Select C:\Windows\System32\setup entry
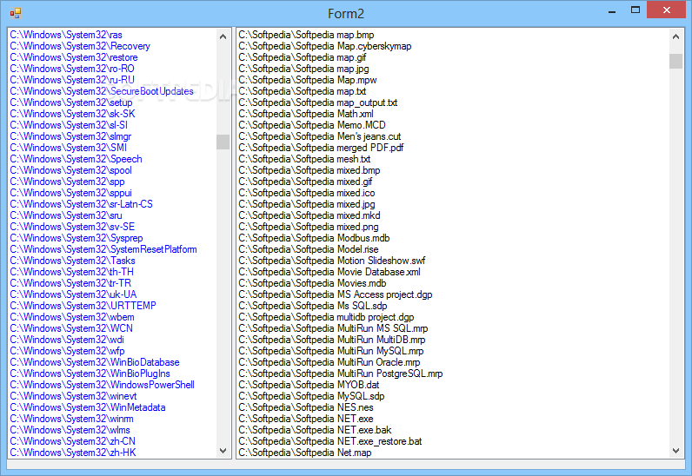 click(71, 102)
